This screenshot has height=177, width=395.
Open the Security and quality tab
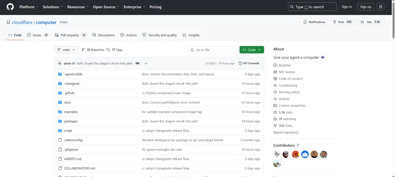(159, 35)
